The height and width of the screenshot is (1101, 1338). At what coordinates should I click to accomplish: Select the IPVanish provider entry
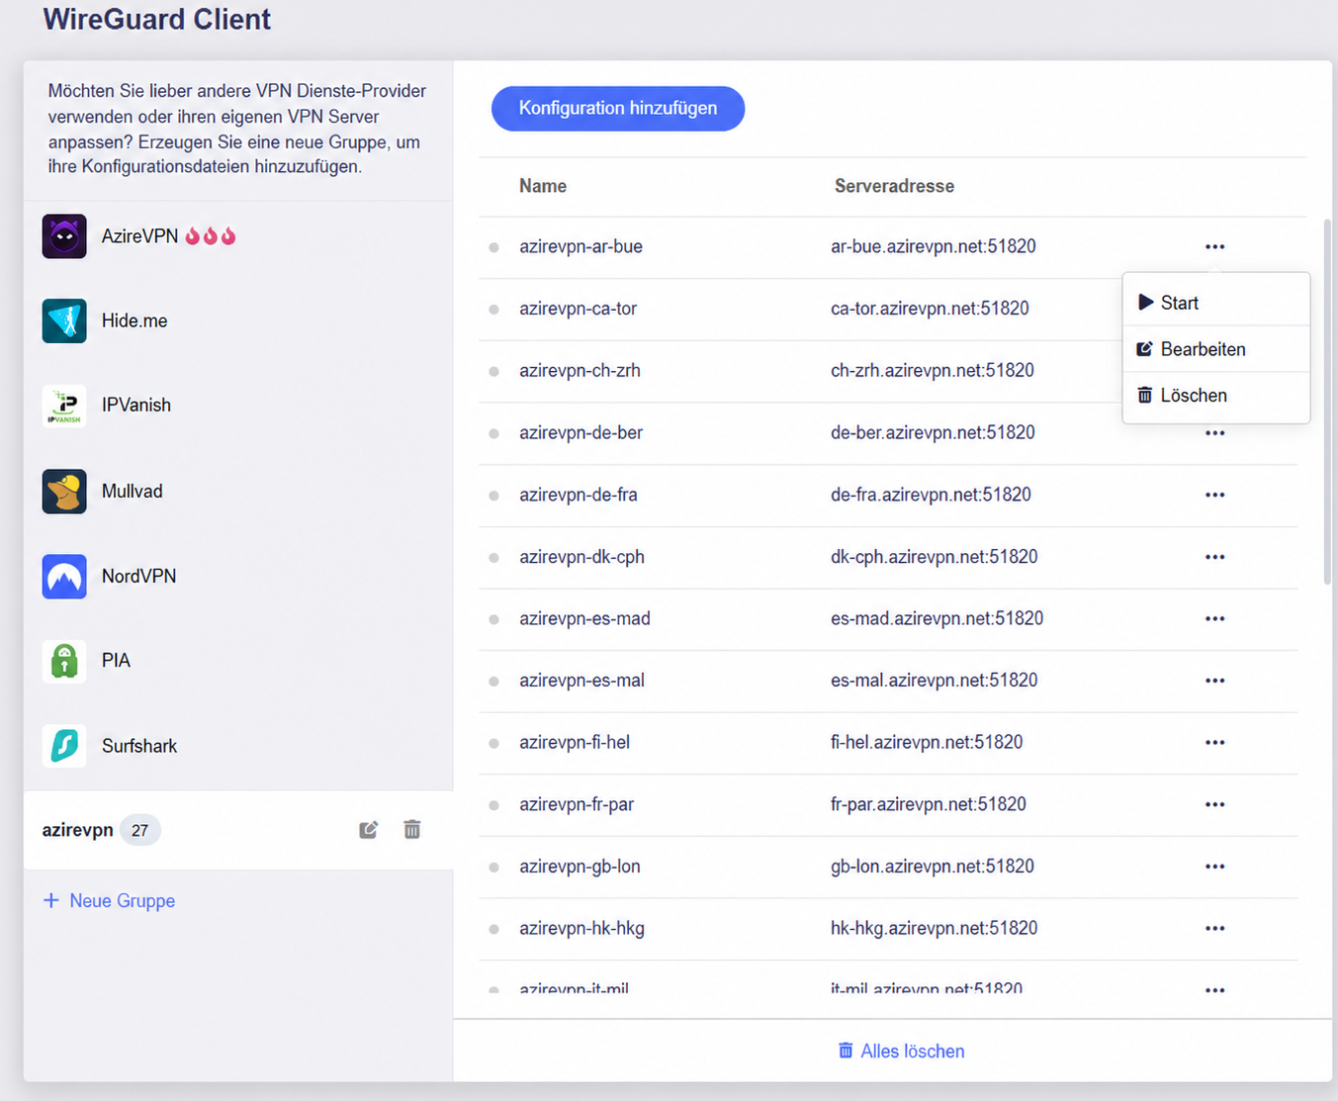tap(238, 406)
